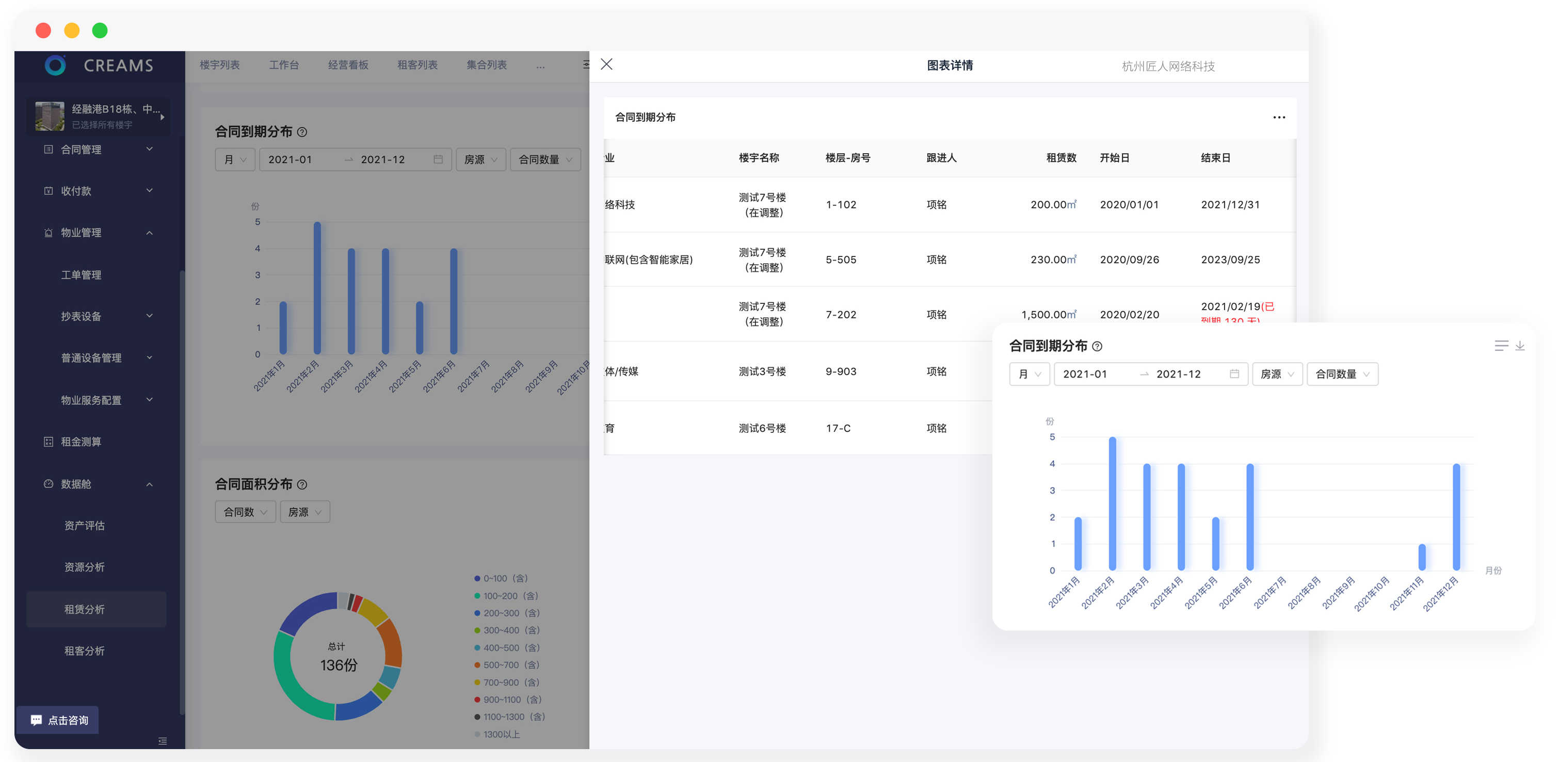Image resolution: width=1559 pixels, height=762 pixels.
Task: Collapse sidebar using bottom menu icon
Action: coord(162,741)
